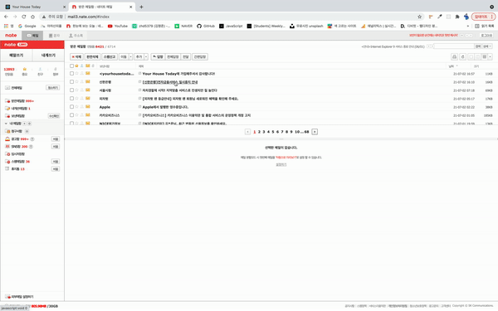The width and height of the screenshot is (498, 311).
Task: Click the envelope filter icon in list header
Action: (x=88, y=66)
